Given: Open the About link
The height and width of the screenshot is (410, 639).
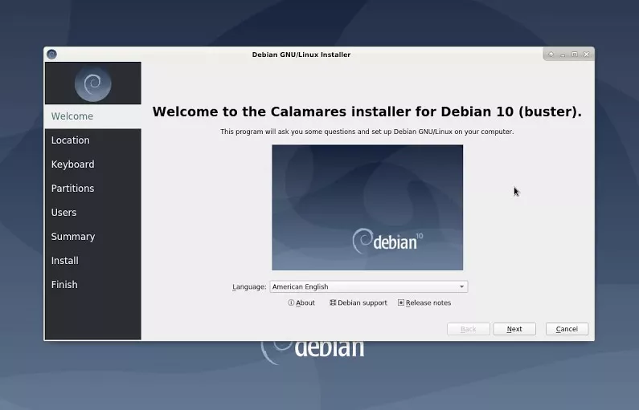Looking at the screenshot, I should coord(305,302).
